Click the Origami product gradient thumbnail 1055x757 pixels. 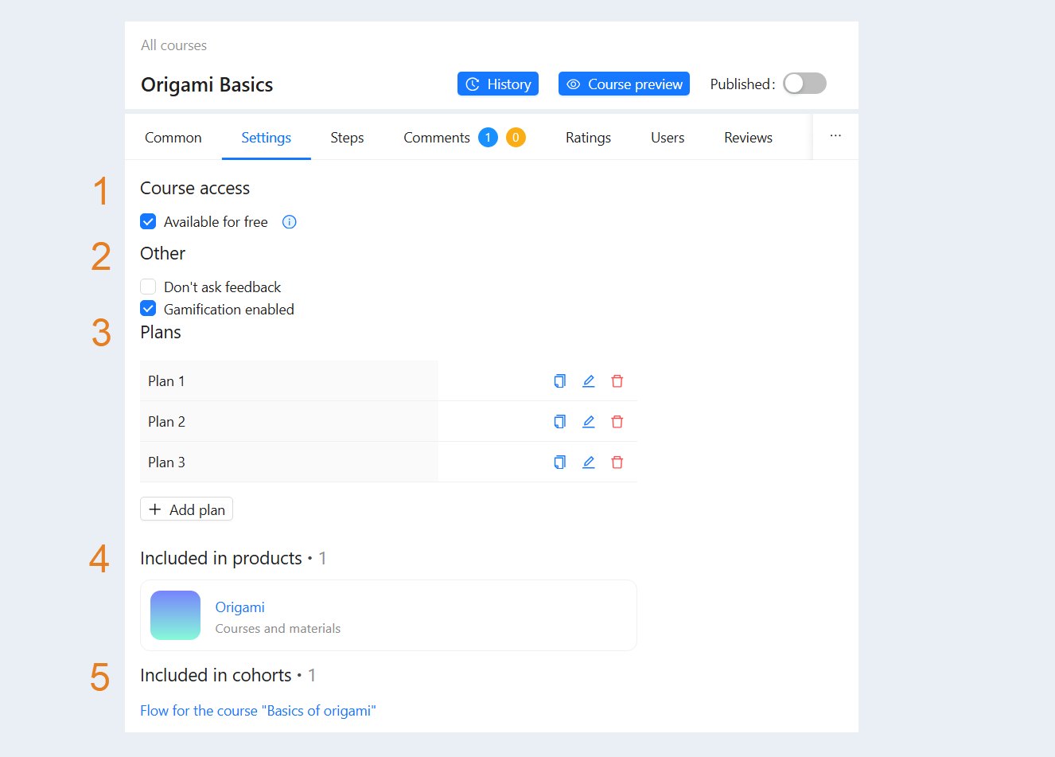coord(175,615)
